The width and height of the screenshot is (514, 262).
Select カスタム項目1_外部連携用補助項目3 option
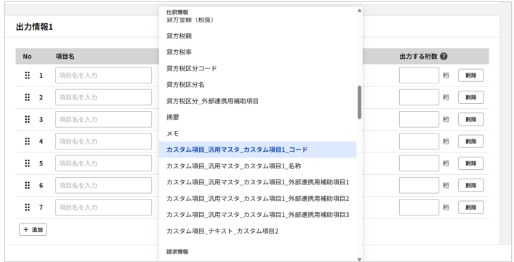pos(257,215)
